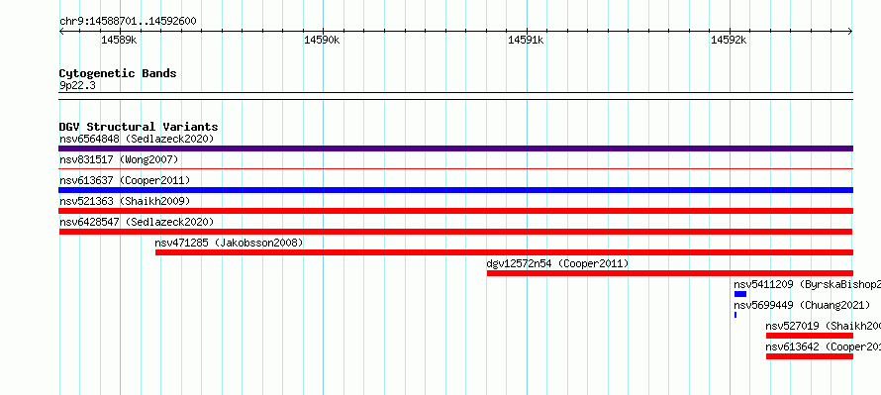Screen dimensions: 881x395
Task: Click the small blue nsv5411209 variant block
Action: 740,294
